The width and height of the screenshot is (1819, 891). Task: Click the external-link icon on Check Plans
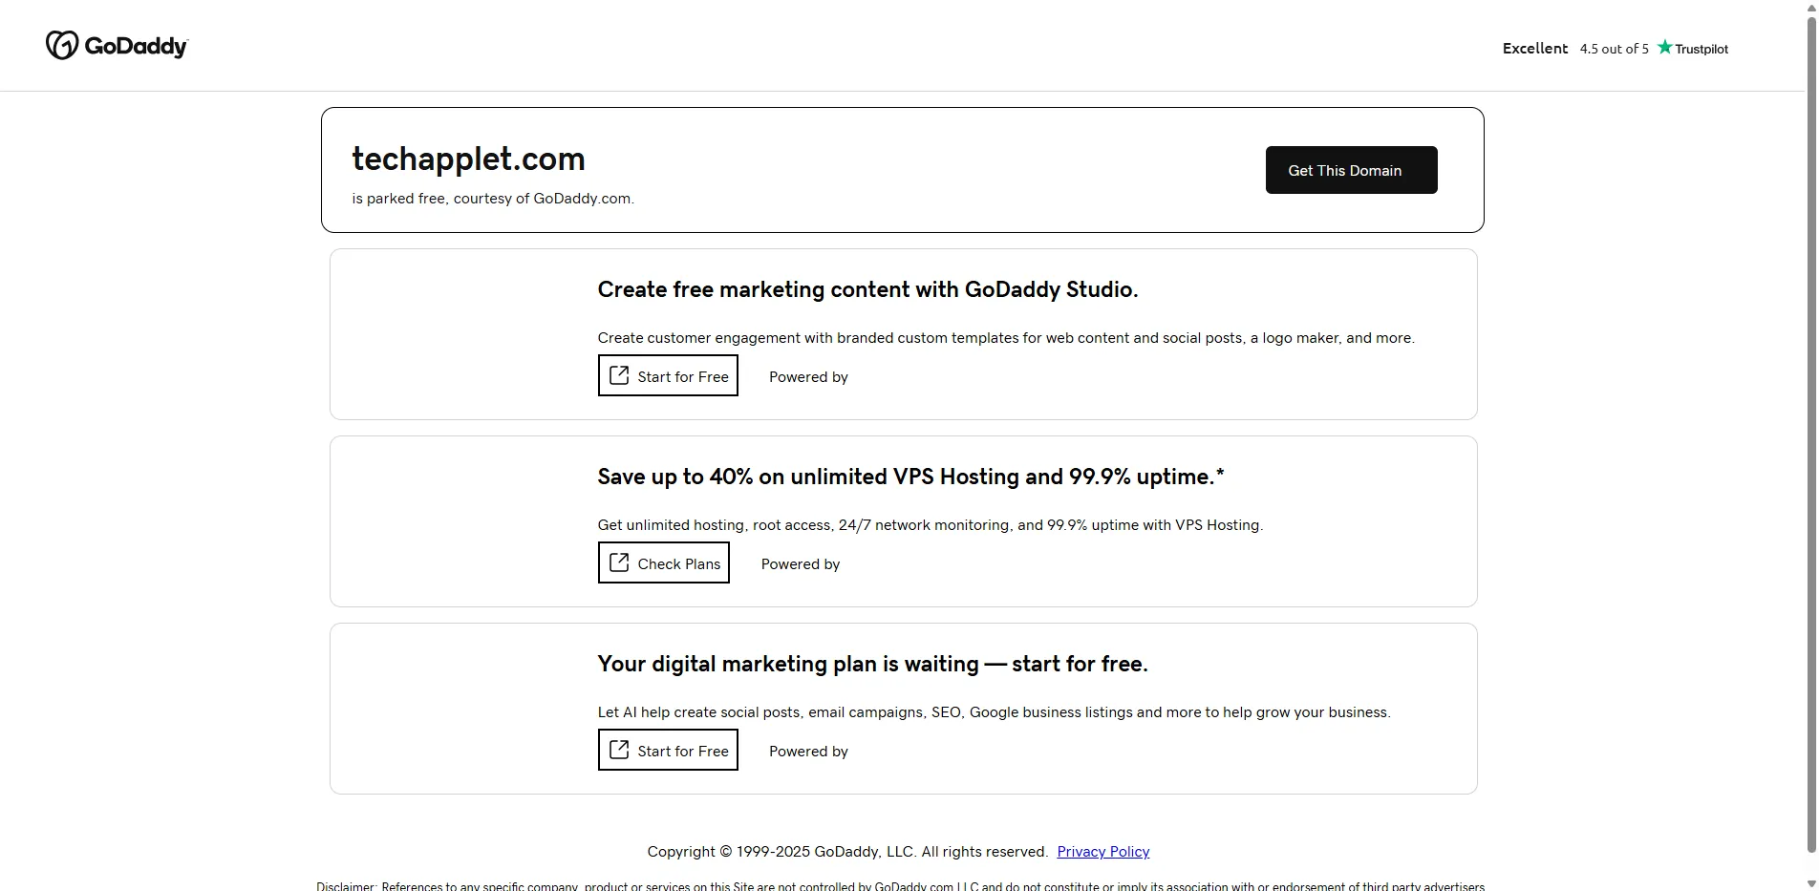[x=619, y=562]
